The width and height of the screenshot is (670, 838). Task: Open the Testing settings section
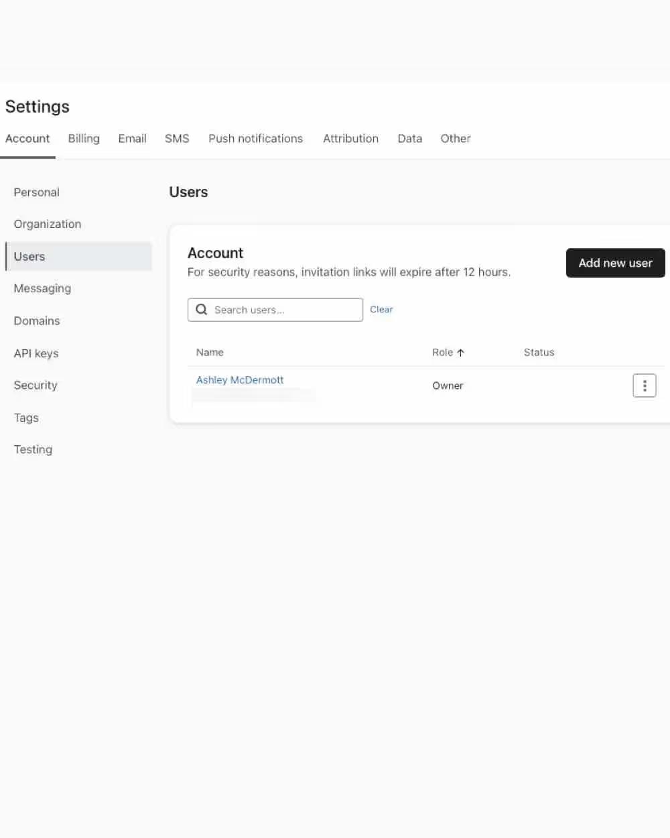(x=33, y=449)
